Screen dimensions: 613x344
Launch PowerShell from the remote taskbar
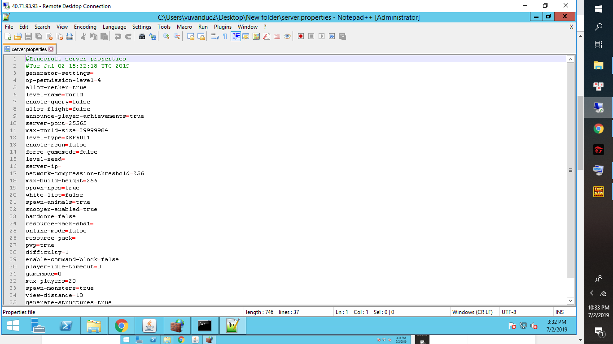[66, 326]
